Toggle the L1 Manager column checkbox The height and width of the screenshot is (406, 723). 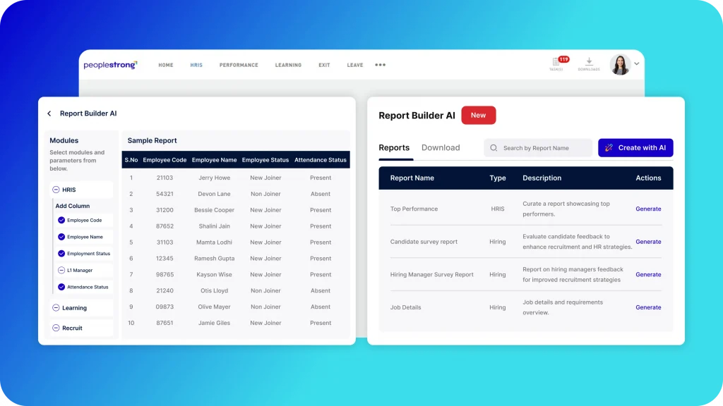pyautogui.click(x=61, y=271)
